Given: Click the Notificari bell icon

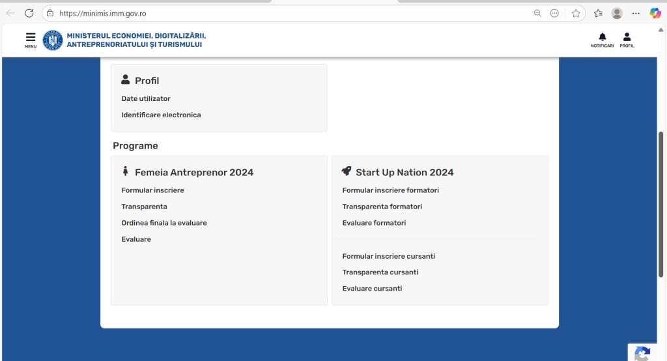Looking at the screenshot, I should pos(602,40).
